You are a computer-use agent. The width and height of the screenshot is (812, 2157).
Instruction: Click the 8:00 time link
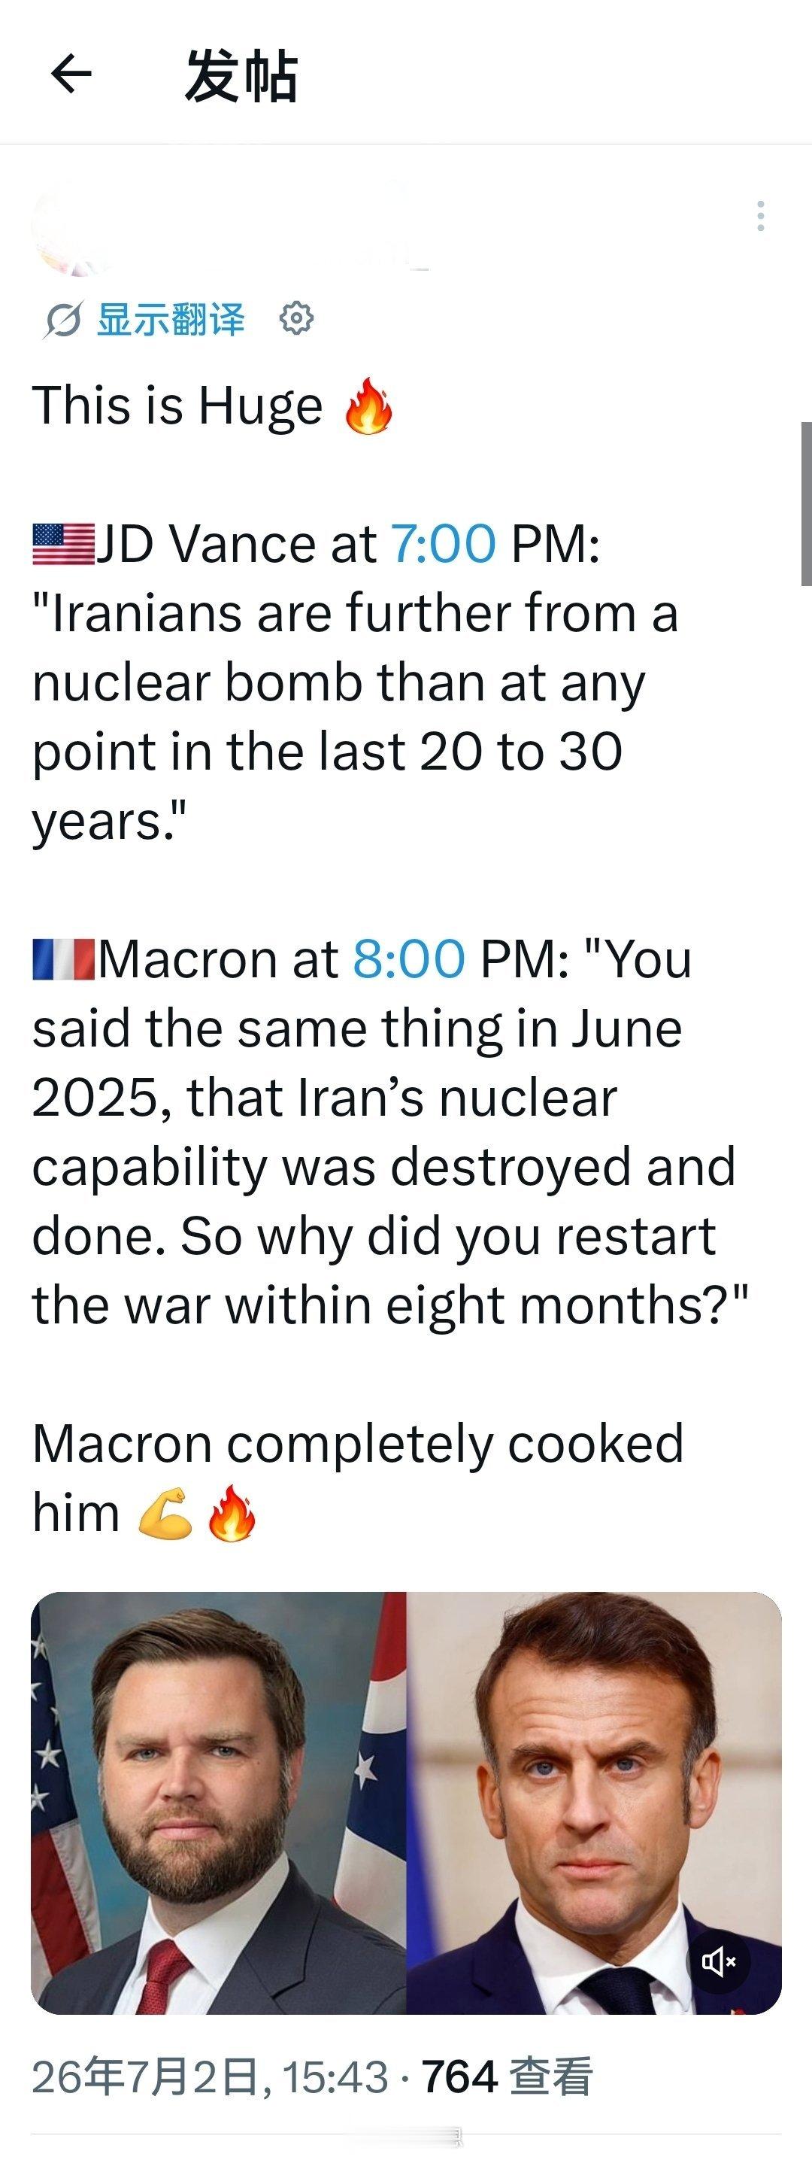pyautogui.click(x=408, y=958)
